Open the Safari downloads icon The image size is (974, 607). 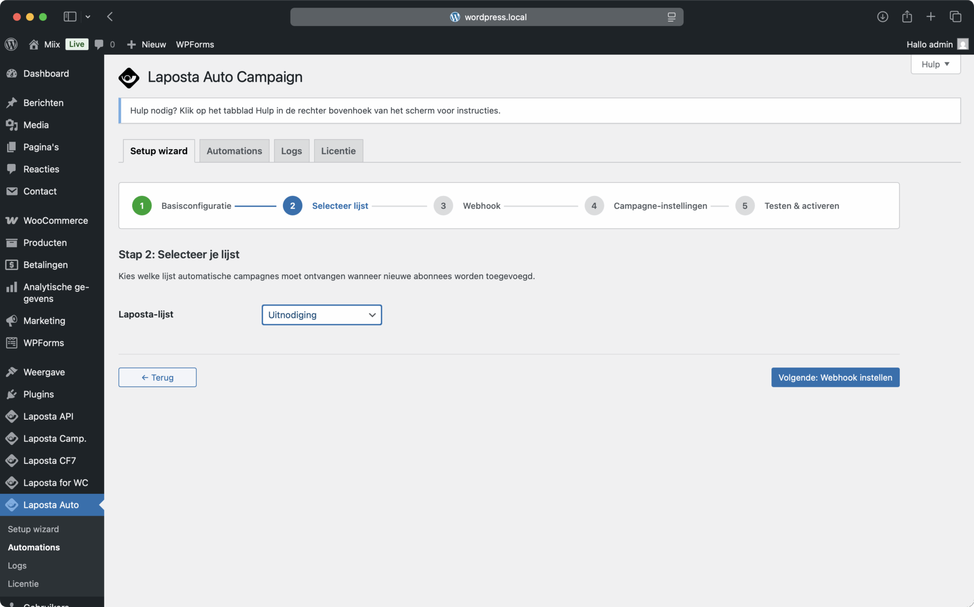882,17
